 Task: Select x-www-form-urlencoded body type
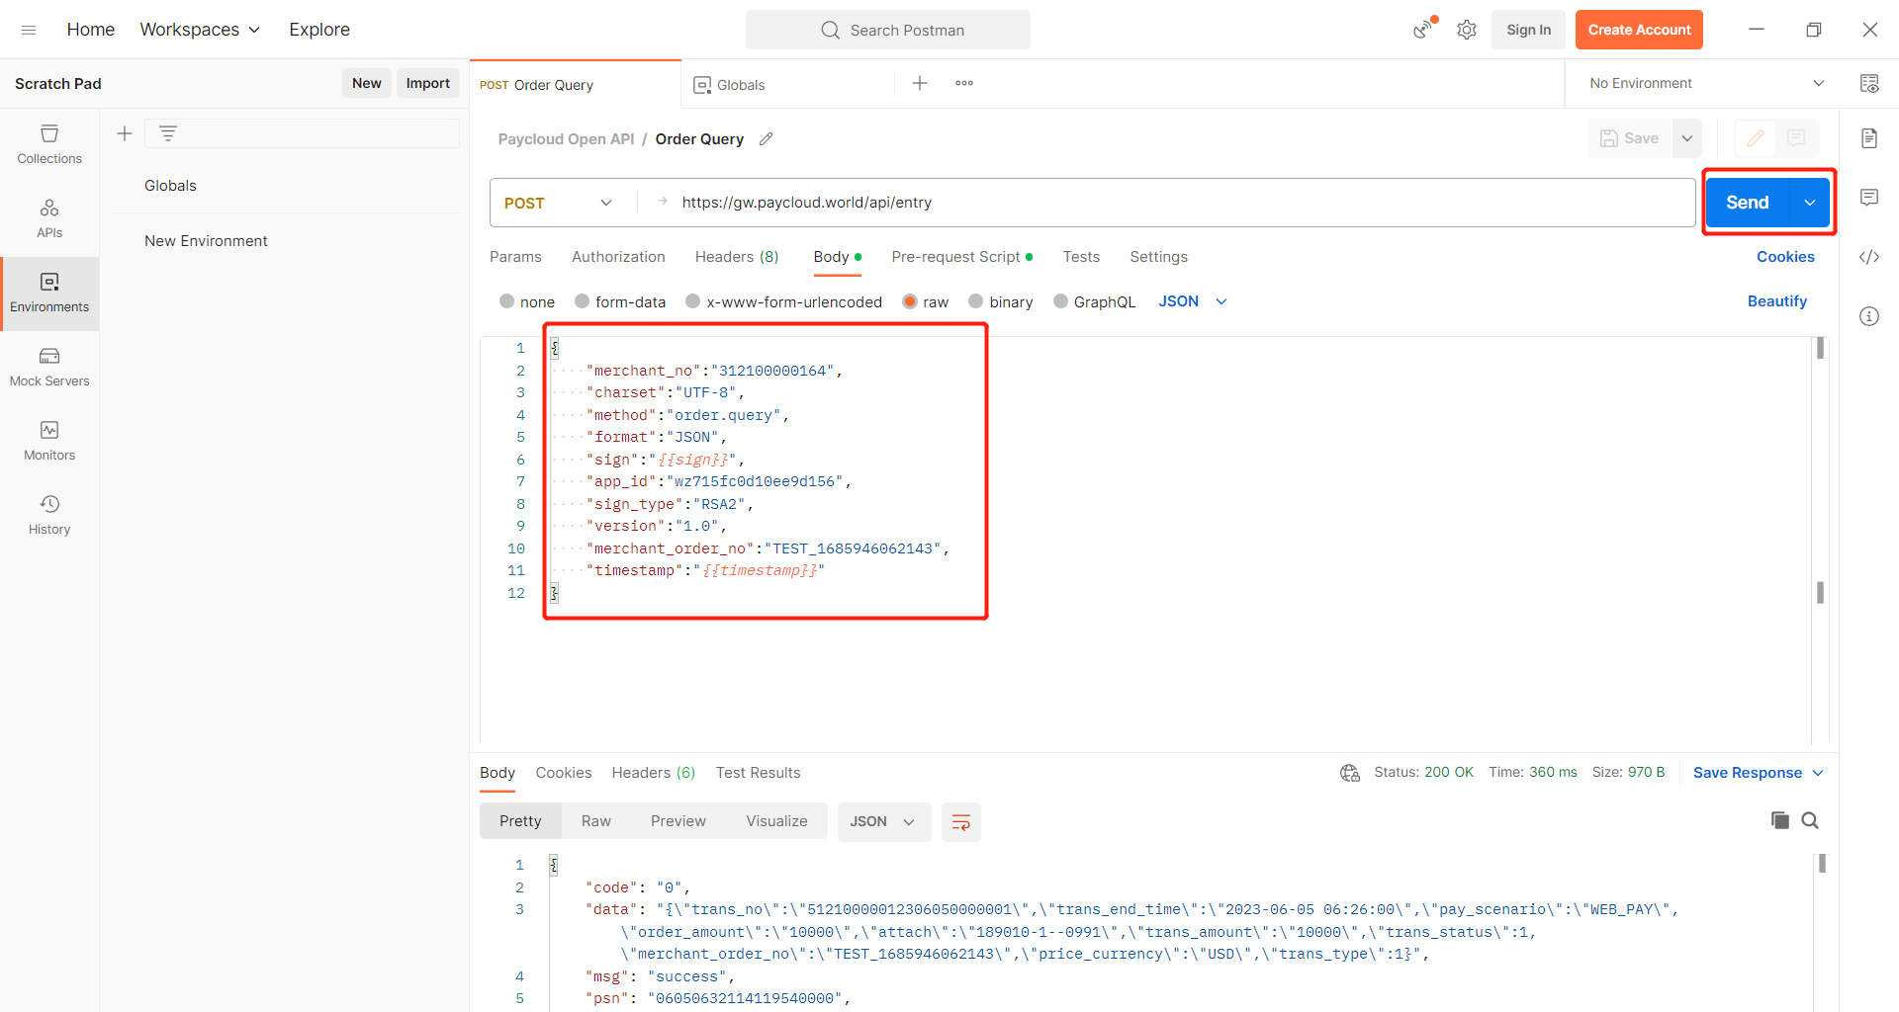[x=784, y=301]
